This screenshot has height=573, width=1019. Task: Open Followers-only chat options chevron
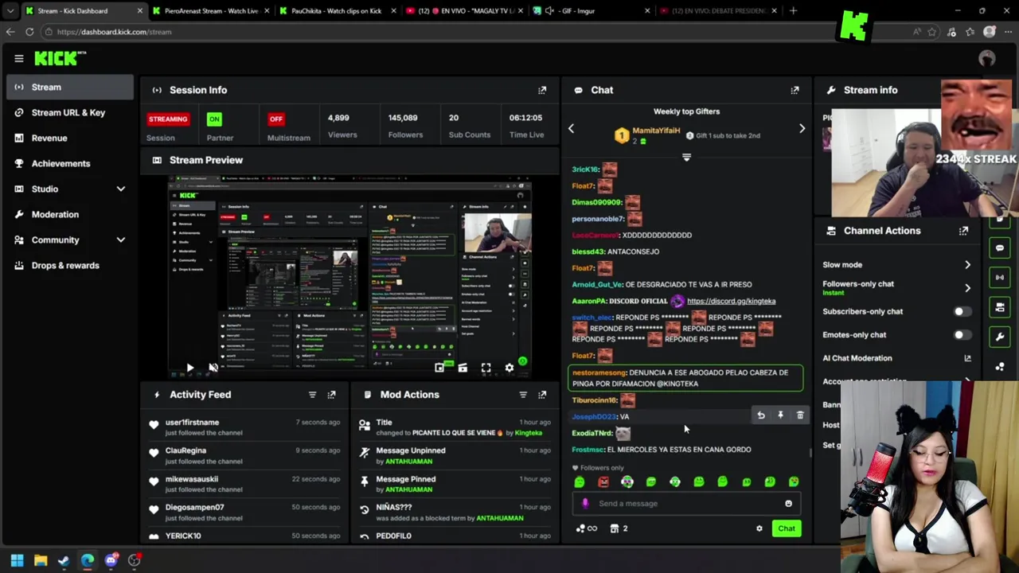tap(967, 288)
